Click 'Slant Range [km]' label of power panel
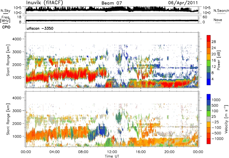 [8, 60]
